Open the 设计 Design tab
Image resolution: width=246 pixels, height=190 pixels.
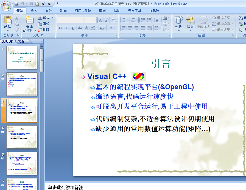click(49, 11)
